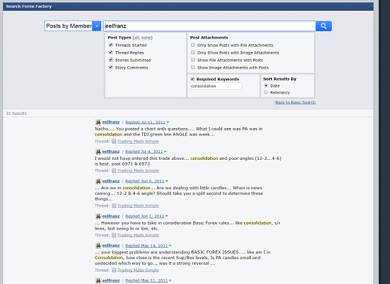This screenshot has width=390, height=284.
Task: Click thread icon under Jul 11 result
Action: [x=114, y=141]
